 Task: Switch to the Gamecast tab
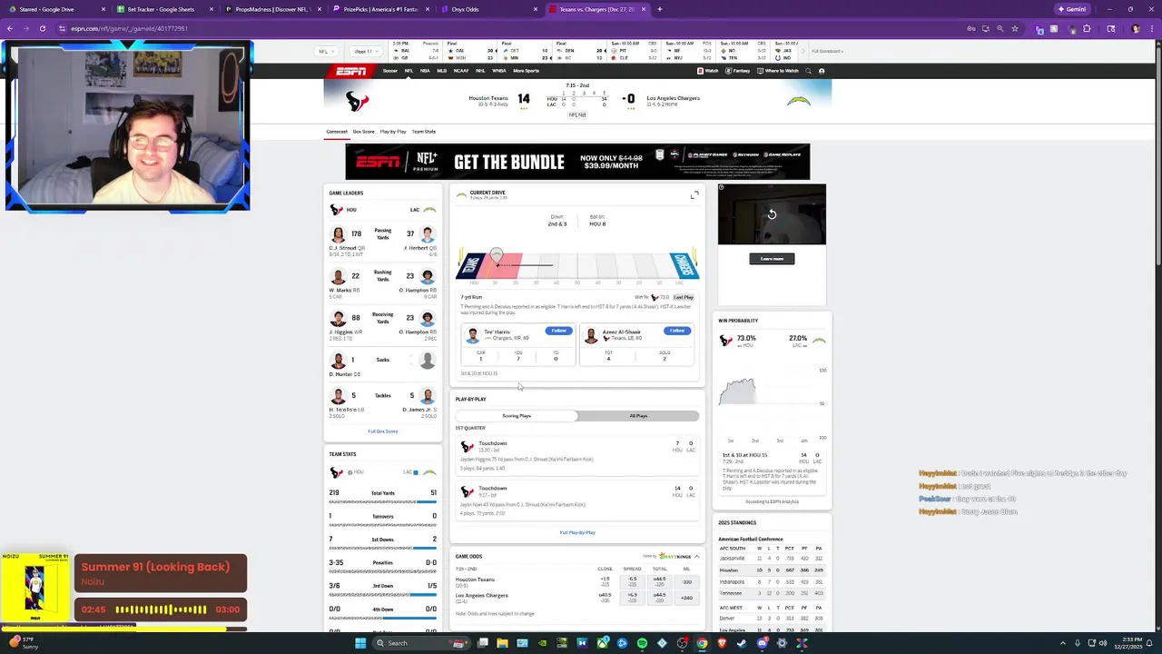coord(337,132)
